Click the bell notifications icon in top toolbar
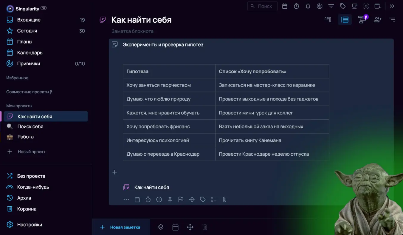 308,6
